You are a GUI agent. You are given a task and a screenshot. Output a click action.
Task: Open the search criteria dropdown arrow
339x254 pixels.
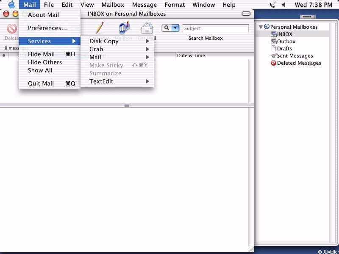pyautogui.click(x=175, y=28)
